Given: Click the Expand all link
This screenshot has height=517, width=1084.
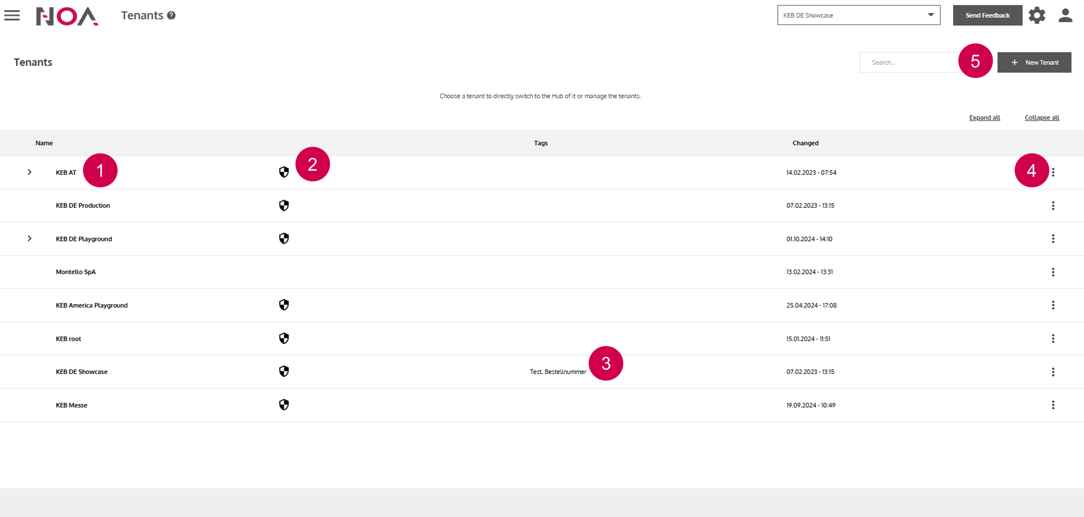Looking at the screenshot, I should tap(984, 117).
